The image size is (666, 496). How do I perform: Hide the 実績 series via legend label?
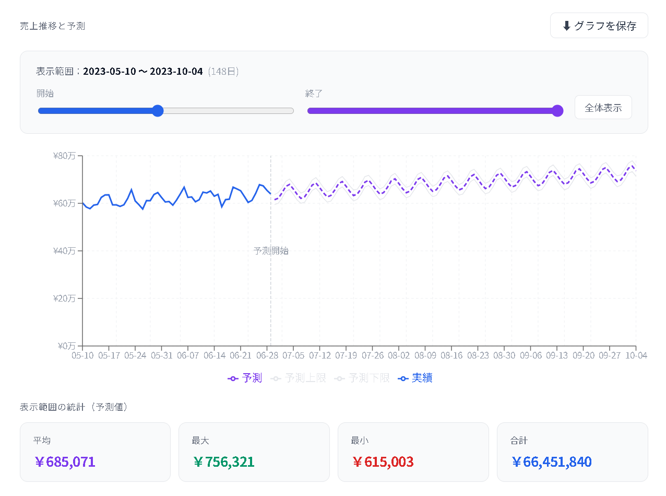422,378
